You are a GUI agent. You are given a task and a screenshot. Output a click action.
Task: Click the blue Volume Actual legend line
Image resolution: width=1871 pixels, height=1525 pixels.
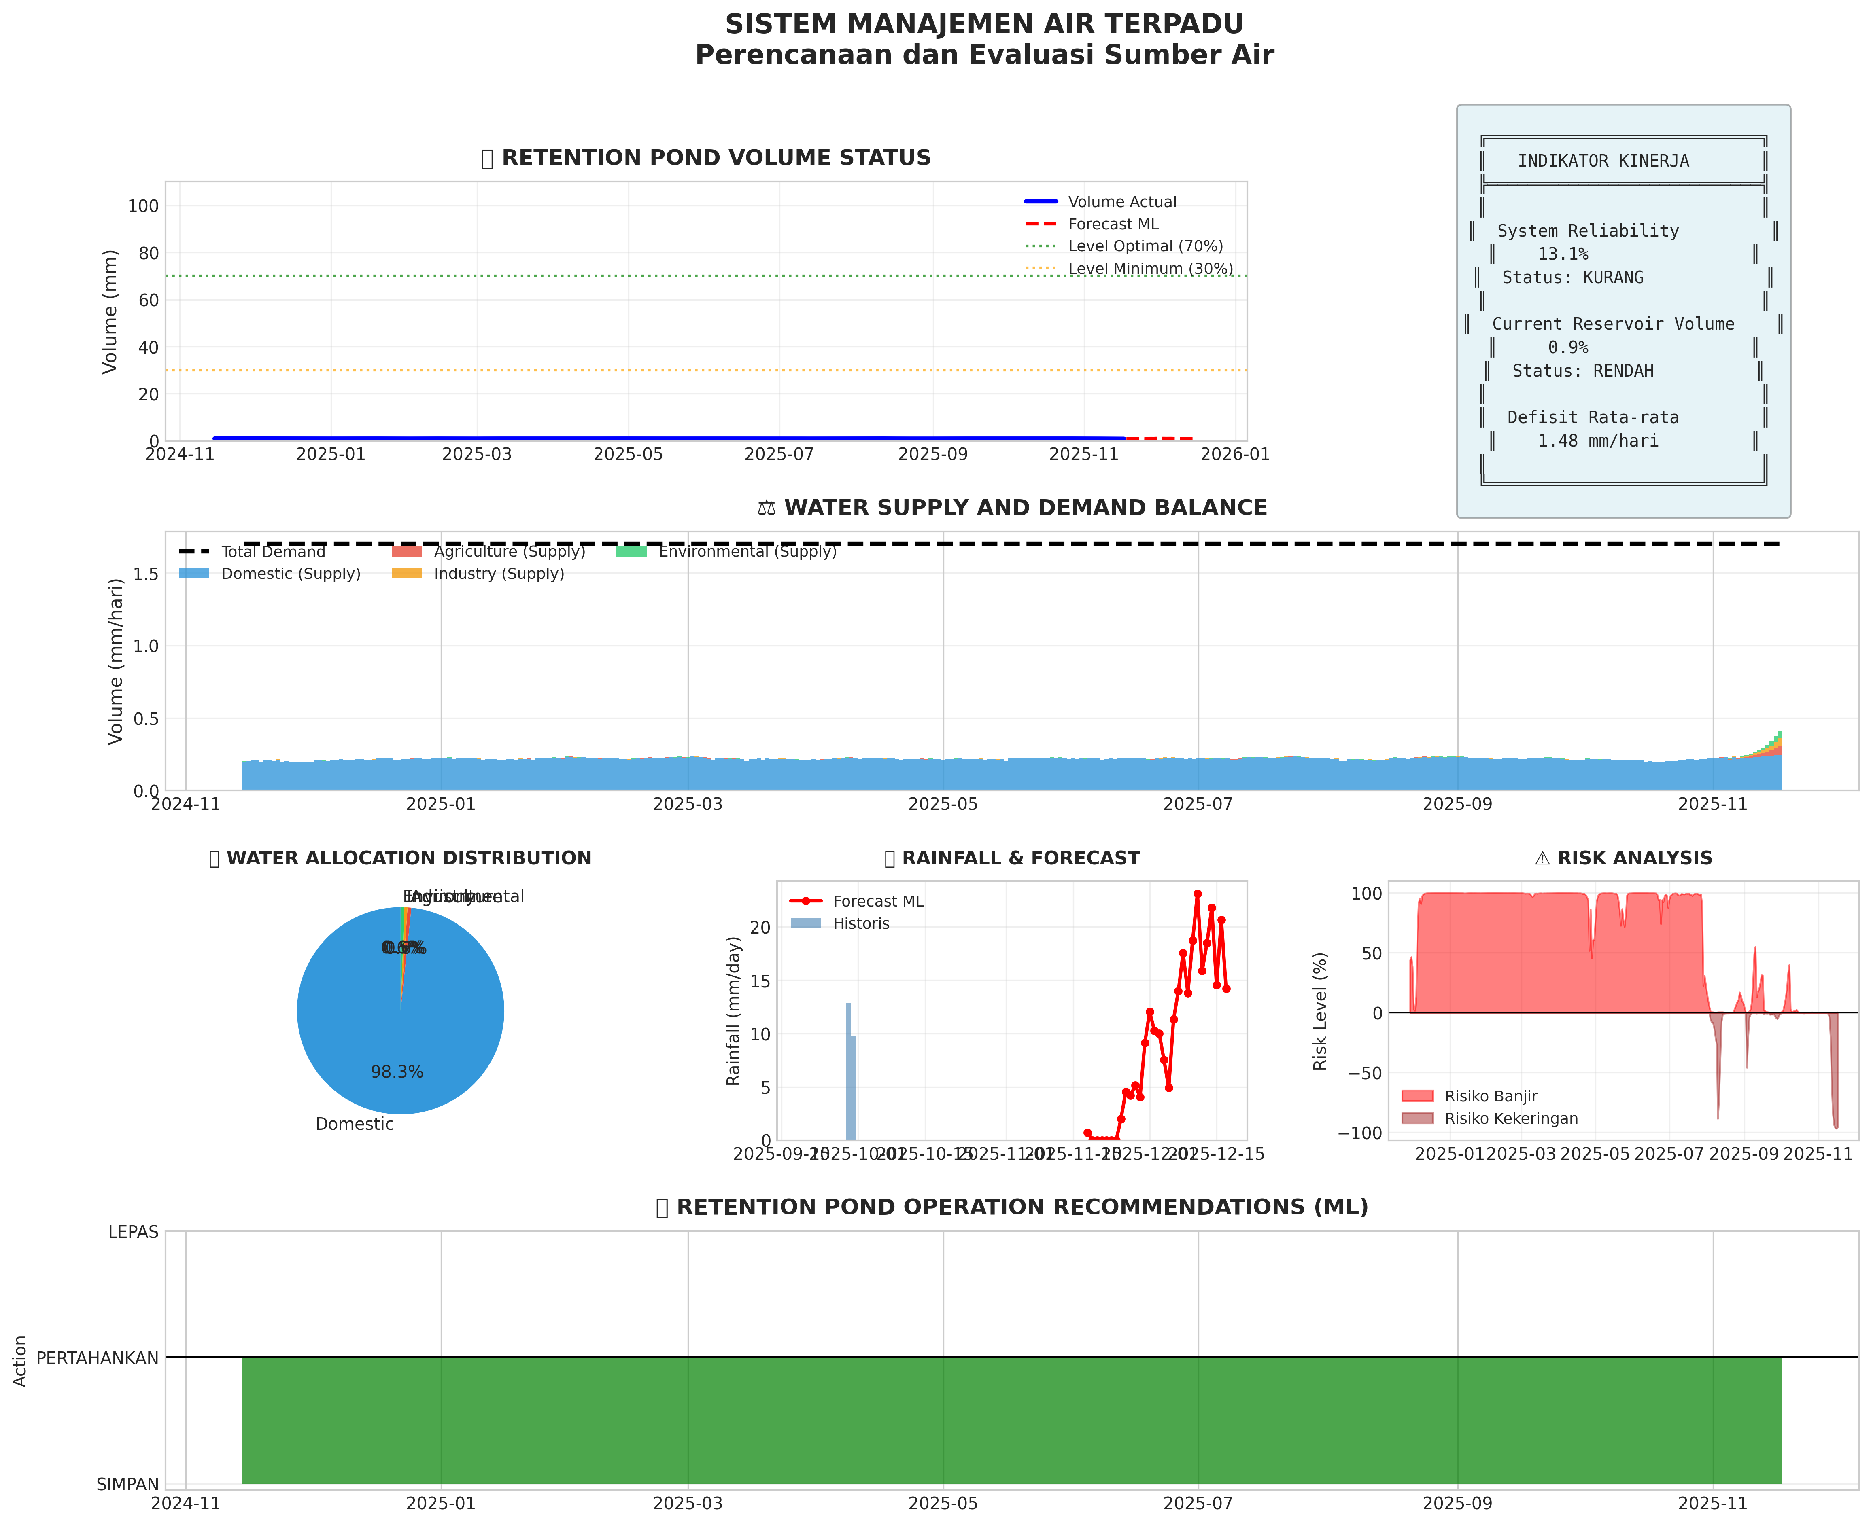pos(1041,202)
